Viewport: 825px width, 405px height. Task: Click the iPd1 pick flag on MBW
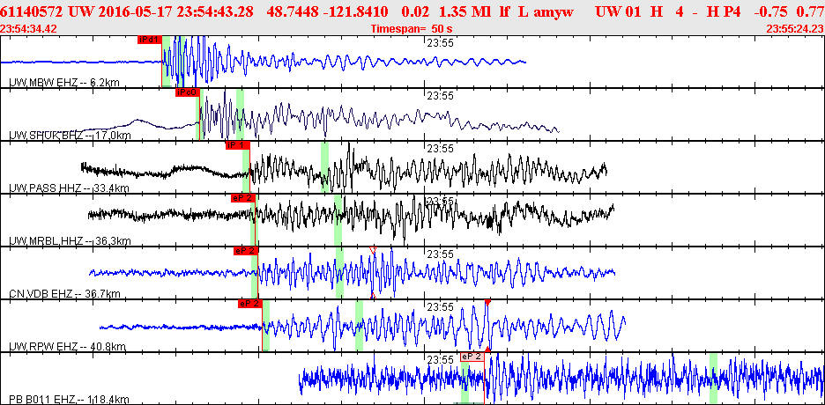tap(150, 40)
